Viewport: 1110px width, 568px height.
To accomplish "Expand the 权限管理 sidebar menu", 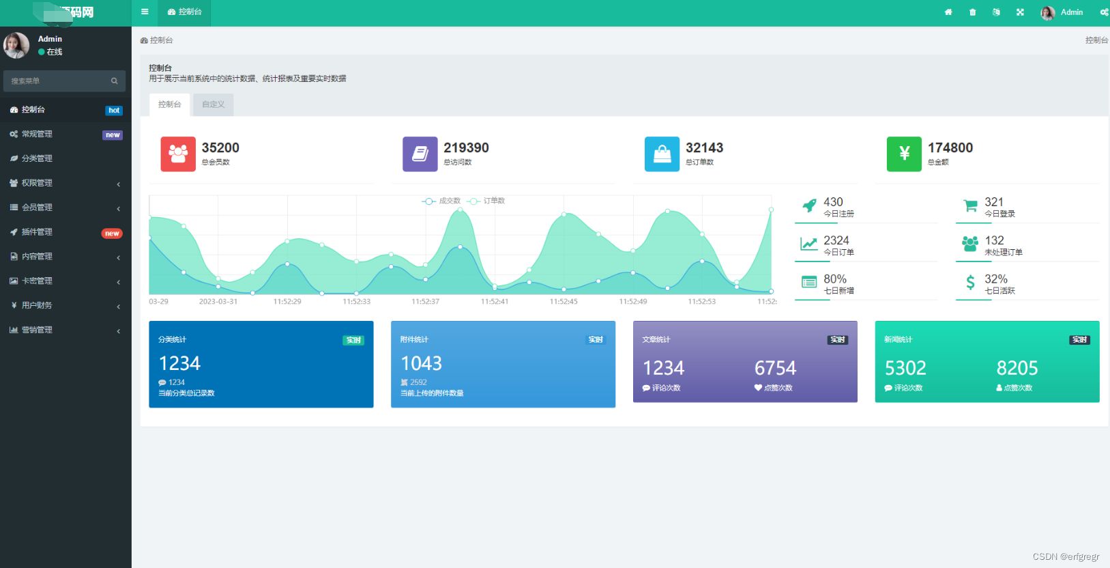I will [x=65, y=183].
